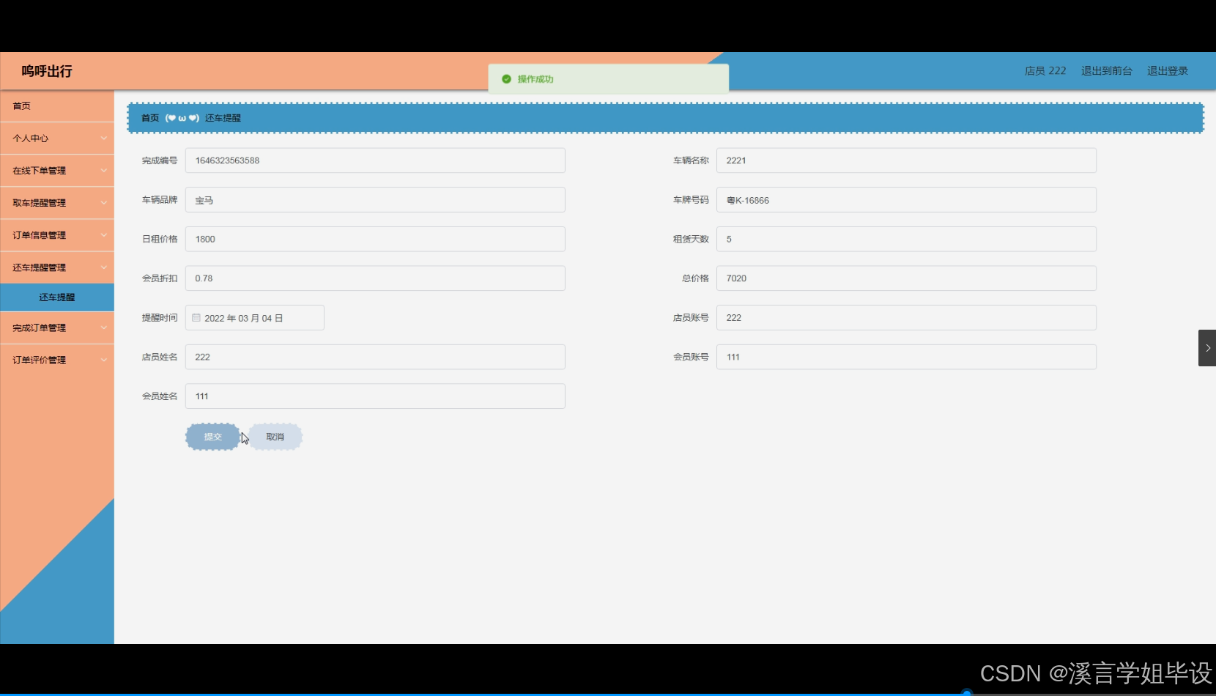Click the 车牌号码 input field
This screenshot has height=696, width=1216.
click(906, 200)
